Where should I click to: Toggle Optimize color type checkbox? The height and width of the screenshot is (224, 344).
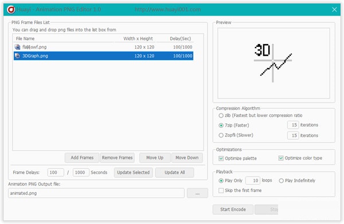281,158
